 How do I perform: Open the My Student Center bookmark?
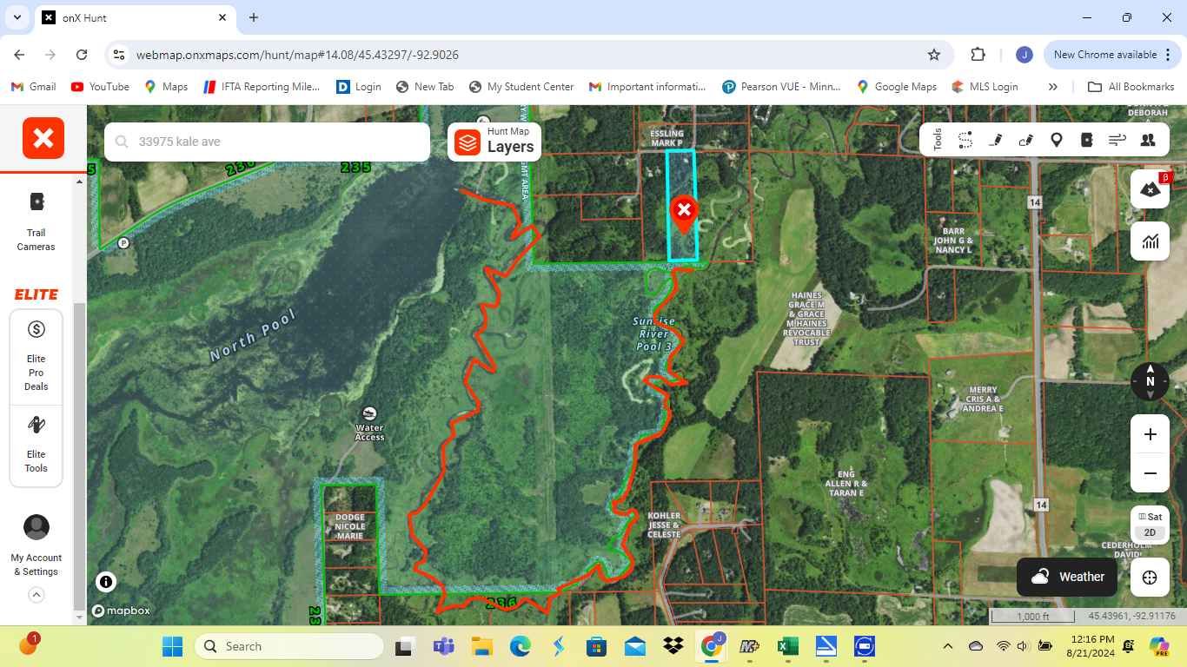pos(521,87)
